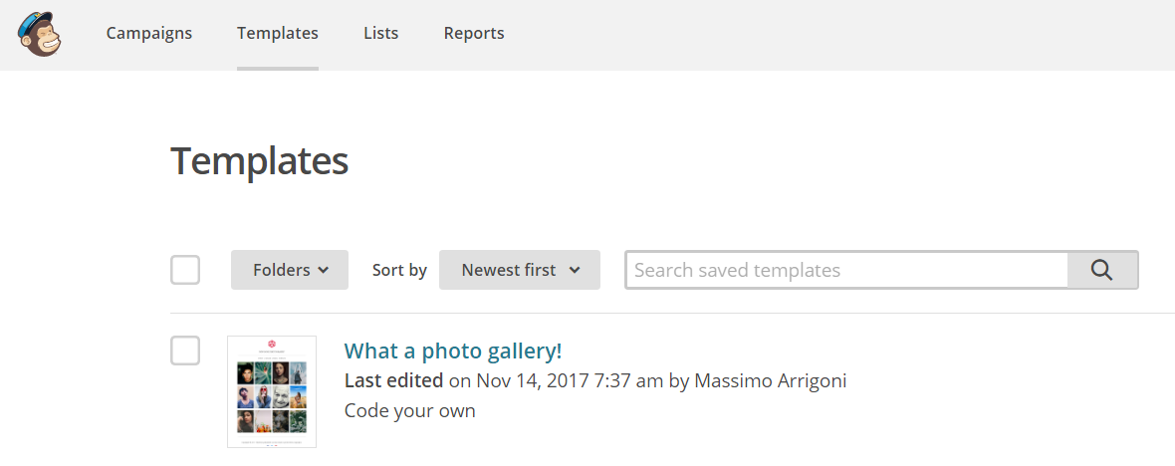Viewport: 1175px width, 466px height.
Task: Click the chevron arrow beside Folders
Action: point(324,271)
